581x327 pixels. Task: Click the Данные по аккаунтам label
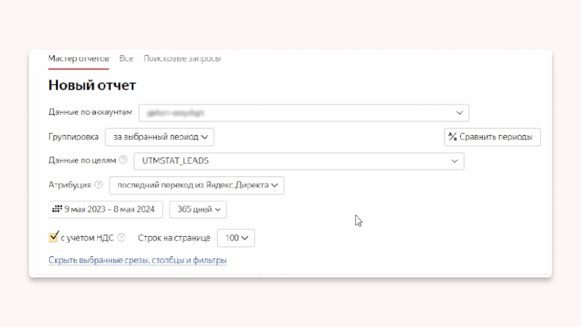(90, 112)
